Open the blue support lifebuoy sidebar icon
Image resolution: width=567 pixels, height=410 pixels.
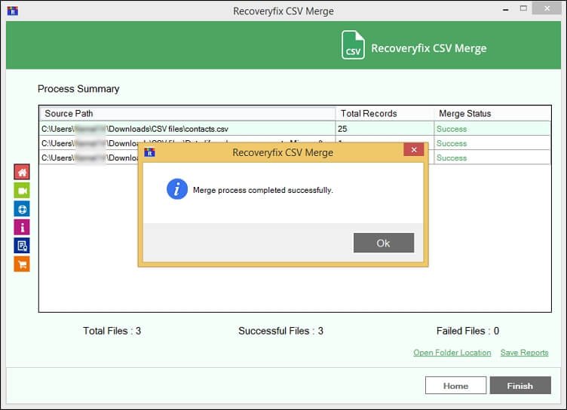(22, 209)
